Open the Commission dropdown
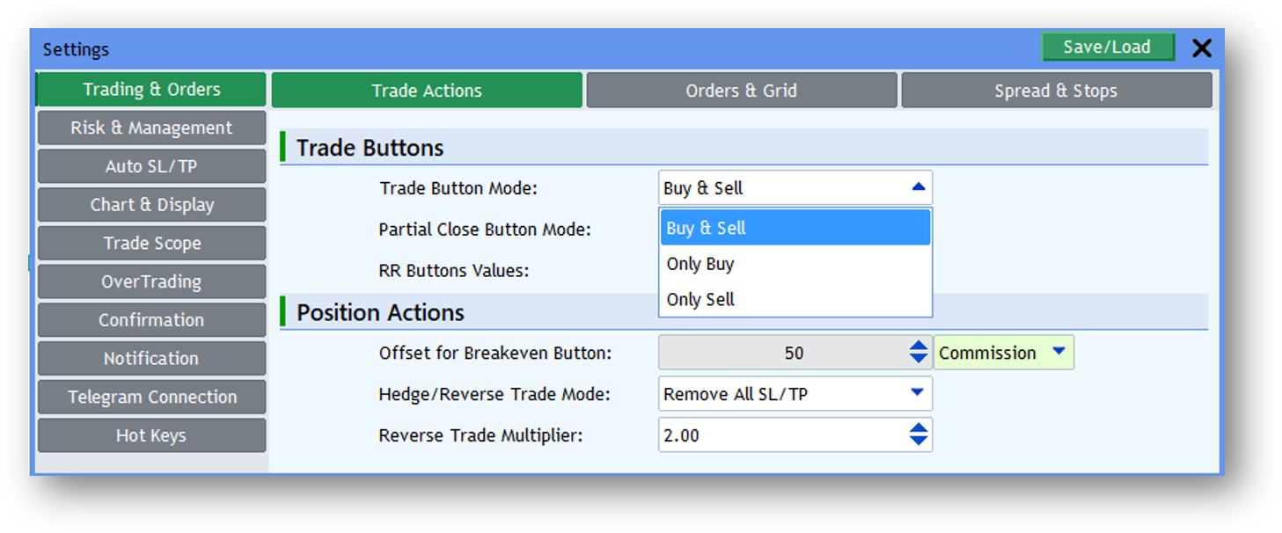1282x533 pixels. 1003,353
